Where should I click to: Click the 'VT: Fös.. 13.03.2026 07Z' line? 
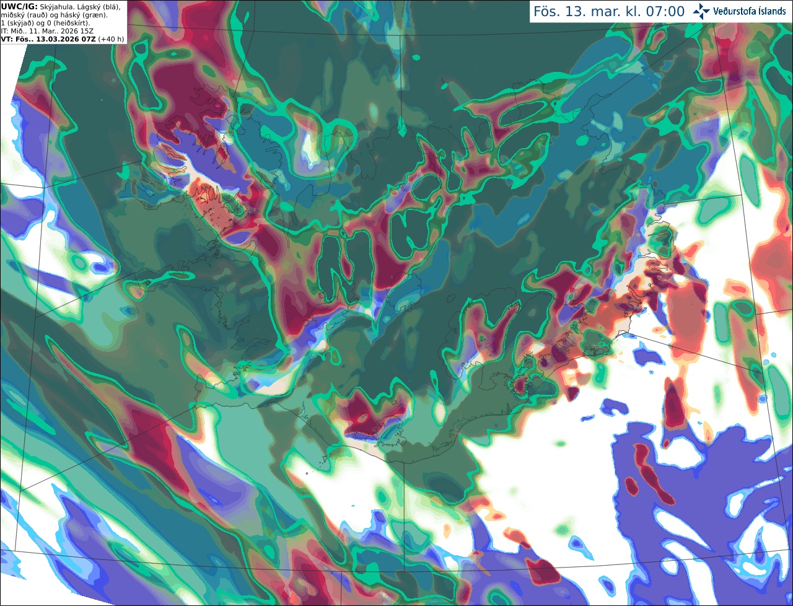coord(48,39)
